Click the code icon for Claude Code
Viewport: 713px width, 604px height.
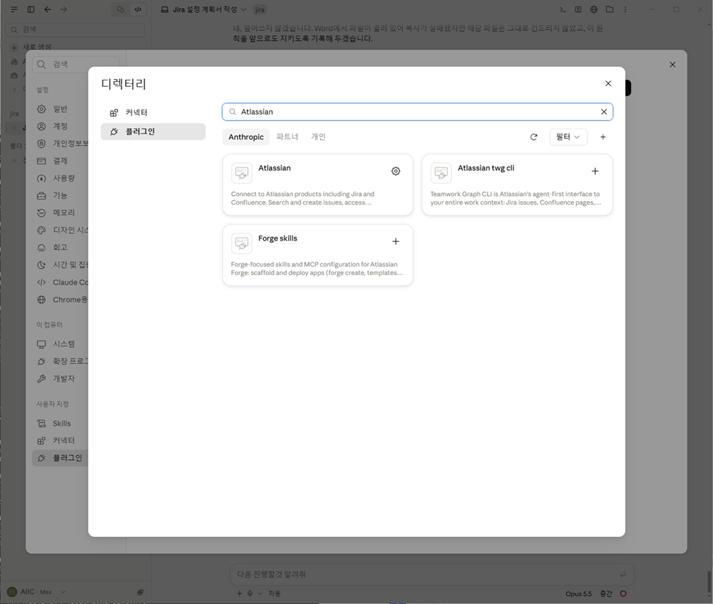(x=42, y=282)
